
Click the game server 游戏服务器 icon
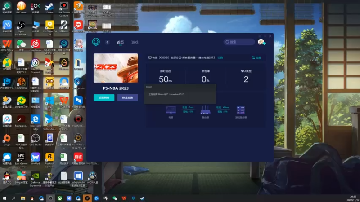[x=241, y=110]
